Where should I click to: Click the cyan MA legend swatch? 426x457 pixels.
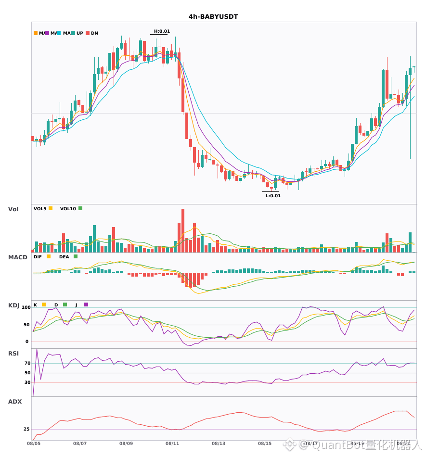click(59, 33)
